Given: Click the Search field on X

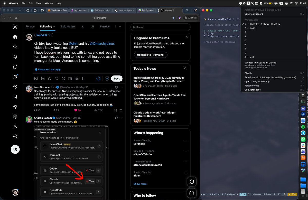Looking at the screenshot, I should 160,27.
